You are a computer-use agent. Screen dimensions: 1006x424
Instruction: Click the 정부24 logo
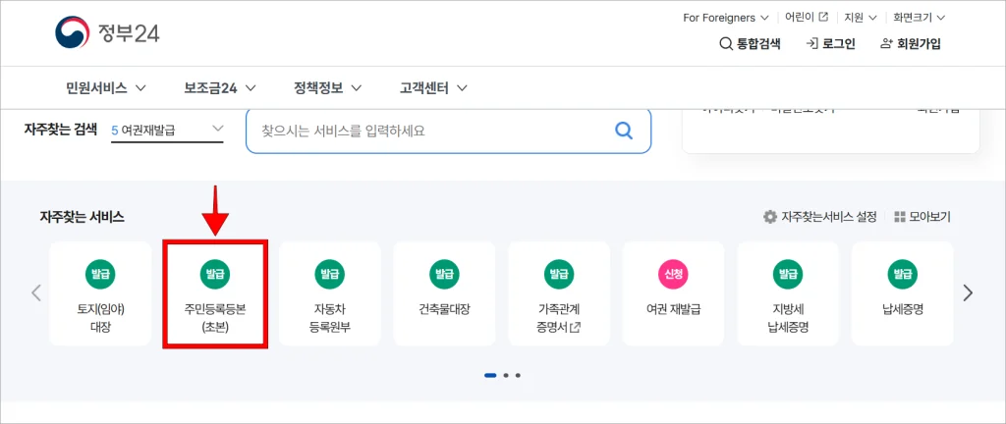[x=107, y=32]
